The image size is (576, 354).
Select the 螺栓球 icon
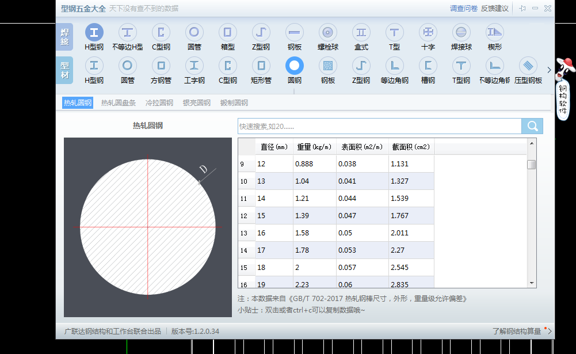328,33
